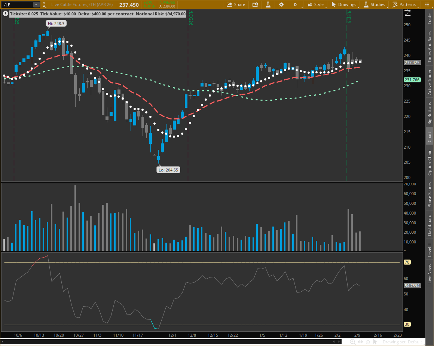Click the flask icon in top toolbar
The width and height of the screenshot is (434, 346).
pos(268,4)
